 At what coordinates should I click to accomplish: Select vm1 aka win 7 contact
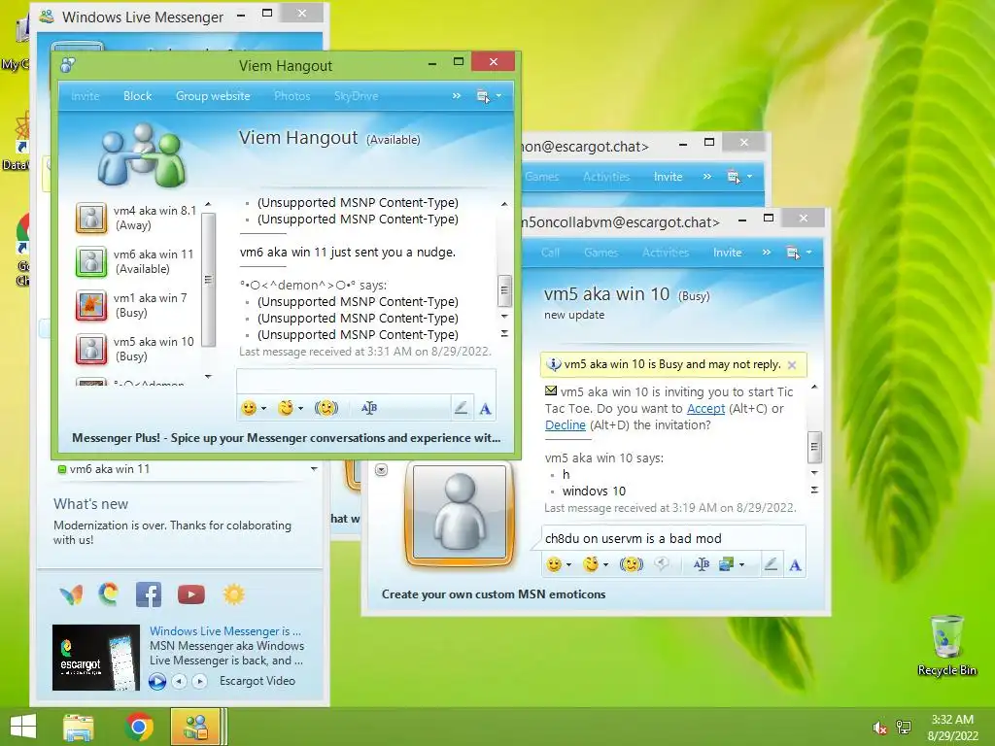click(x=136, y=305)
